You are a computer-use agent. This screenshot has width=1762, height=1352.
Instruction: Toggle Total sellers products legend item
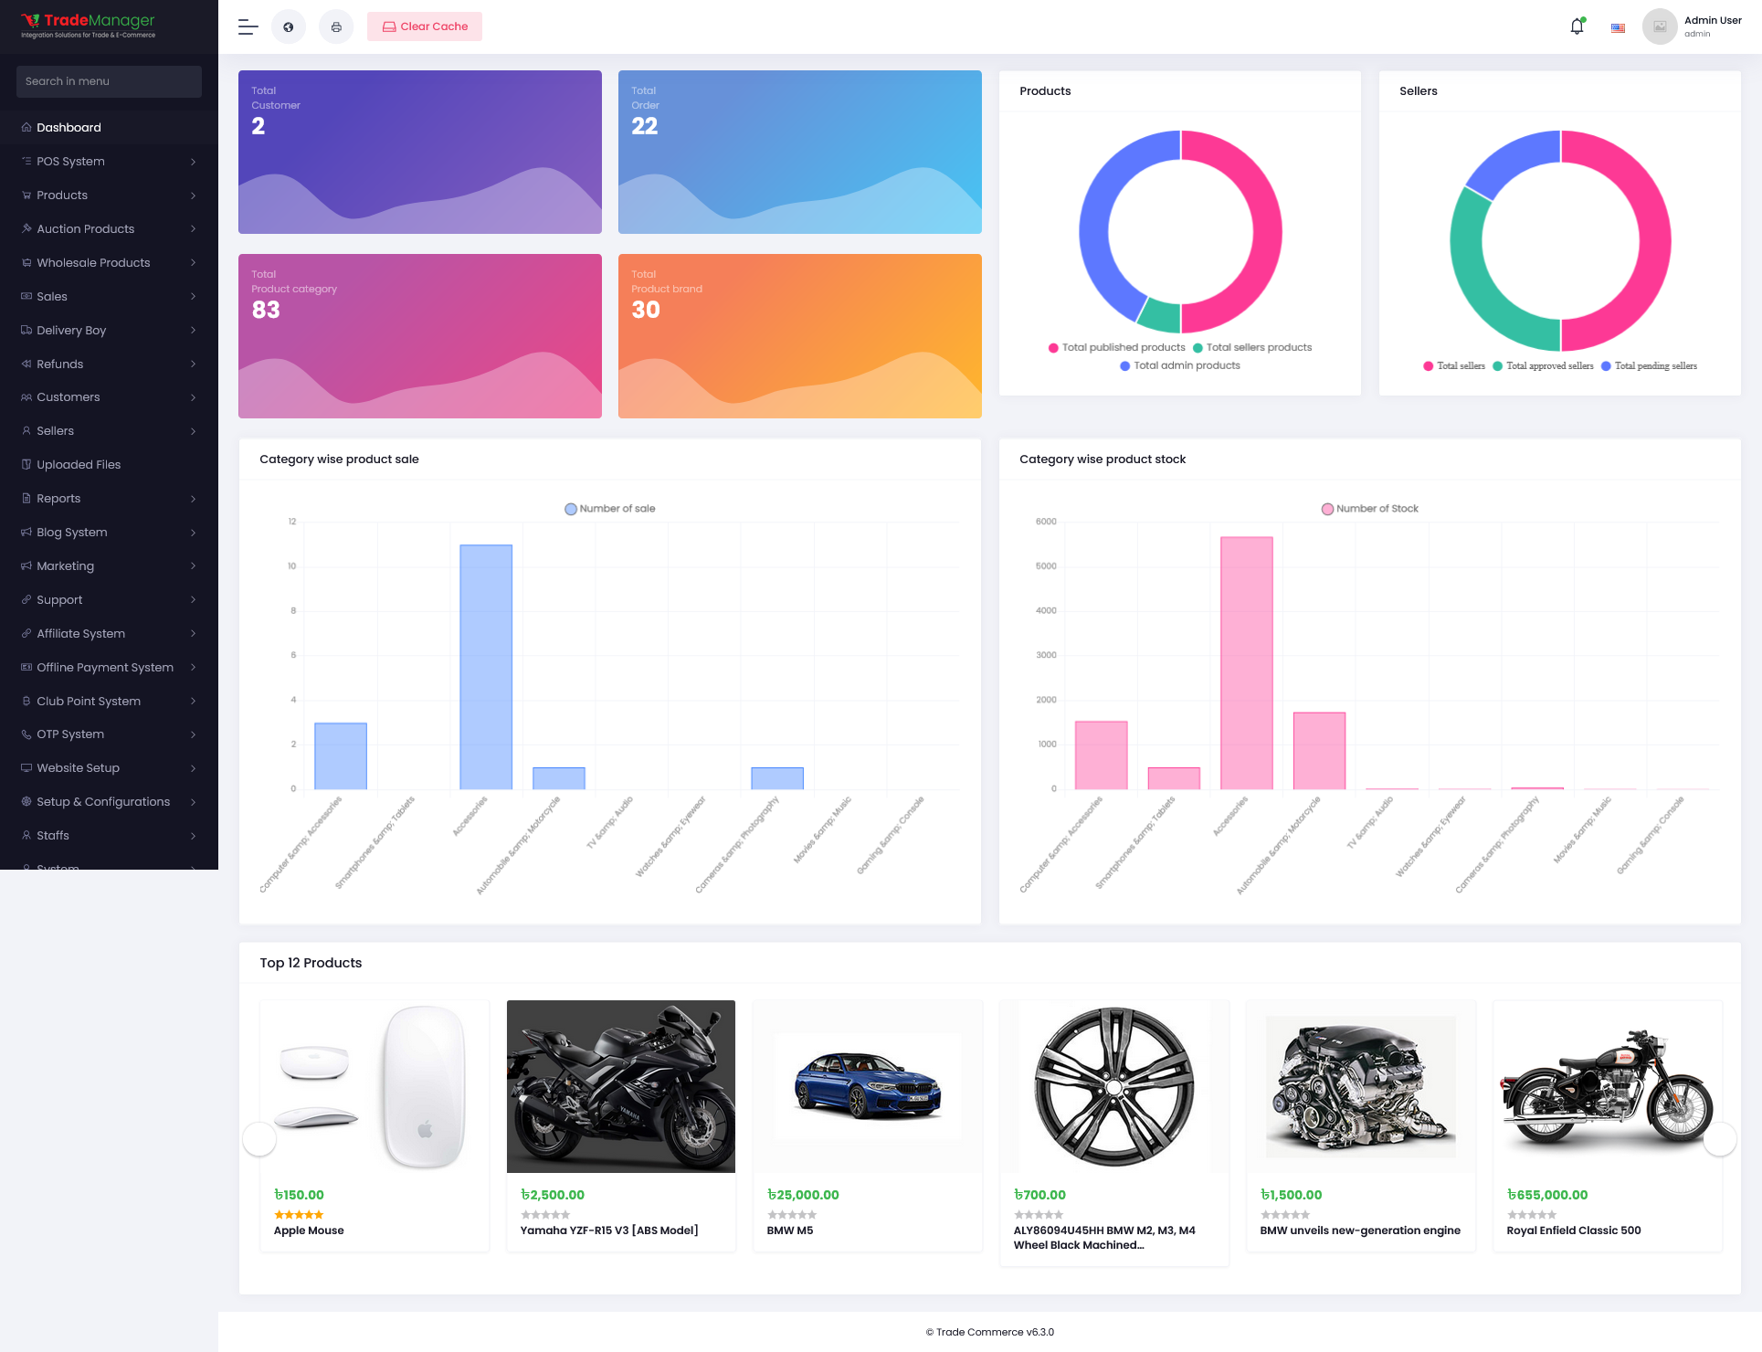1252,347
